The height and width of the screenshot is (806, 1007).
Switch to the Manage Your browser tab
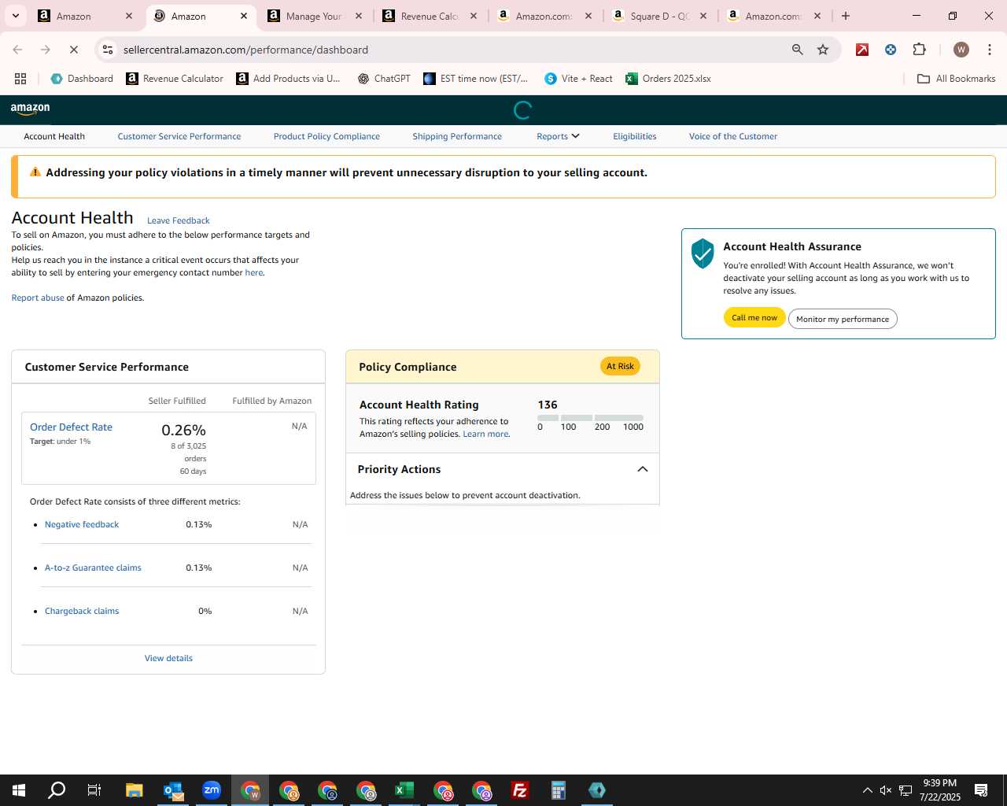coord(313,16)
